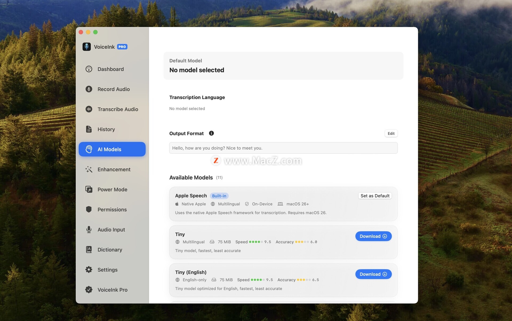Click the disk size icon in Tiny row
Image resolution: width=512 pixels, height=321 pixels.
[212, 242]
